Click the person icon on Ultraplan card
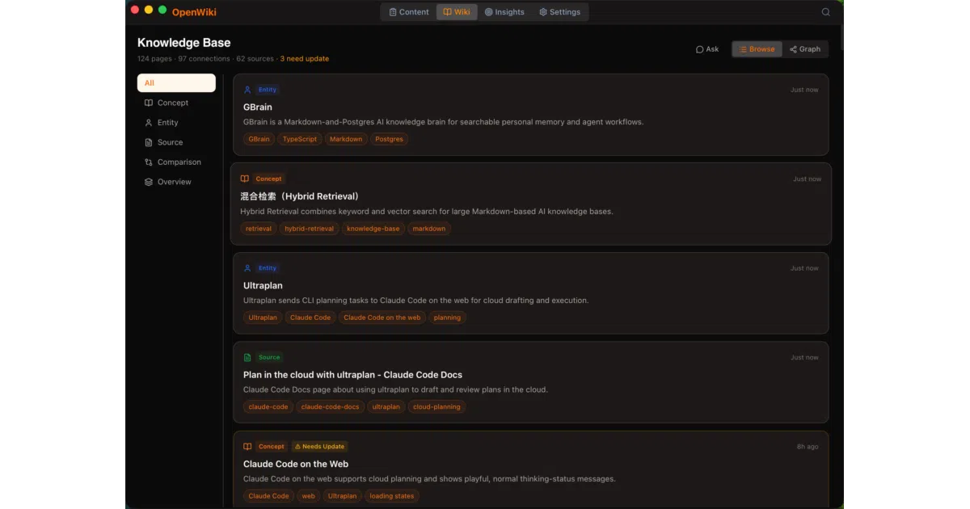 247,268
